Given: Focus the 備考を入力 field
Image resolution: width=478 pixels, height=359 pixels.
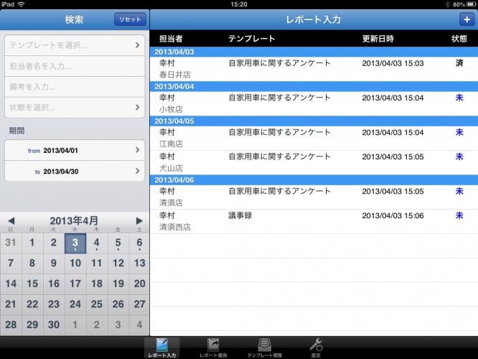Looking at the screenshot, I should (75, 87).
